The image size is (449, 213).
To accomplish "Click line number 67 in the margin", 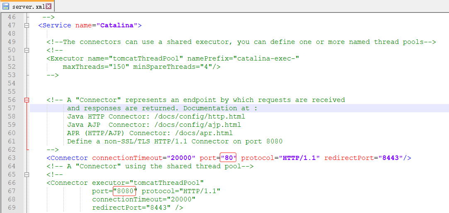I will 12,191.
